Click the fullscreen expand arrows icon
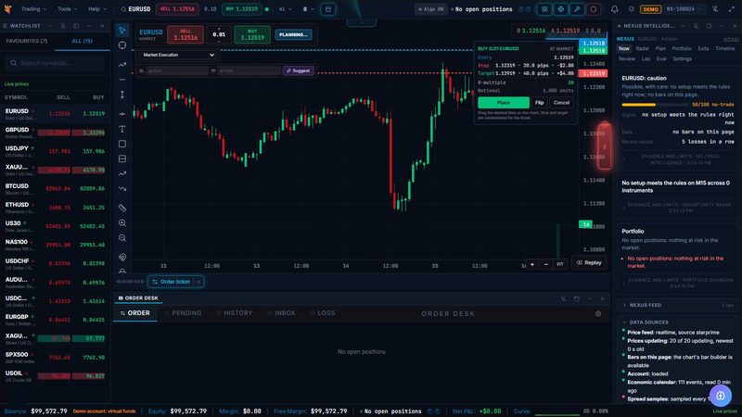This screenshot has height=417, width=742. (x=732, y=9)
